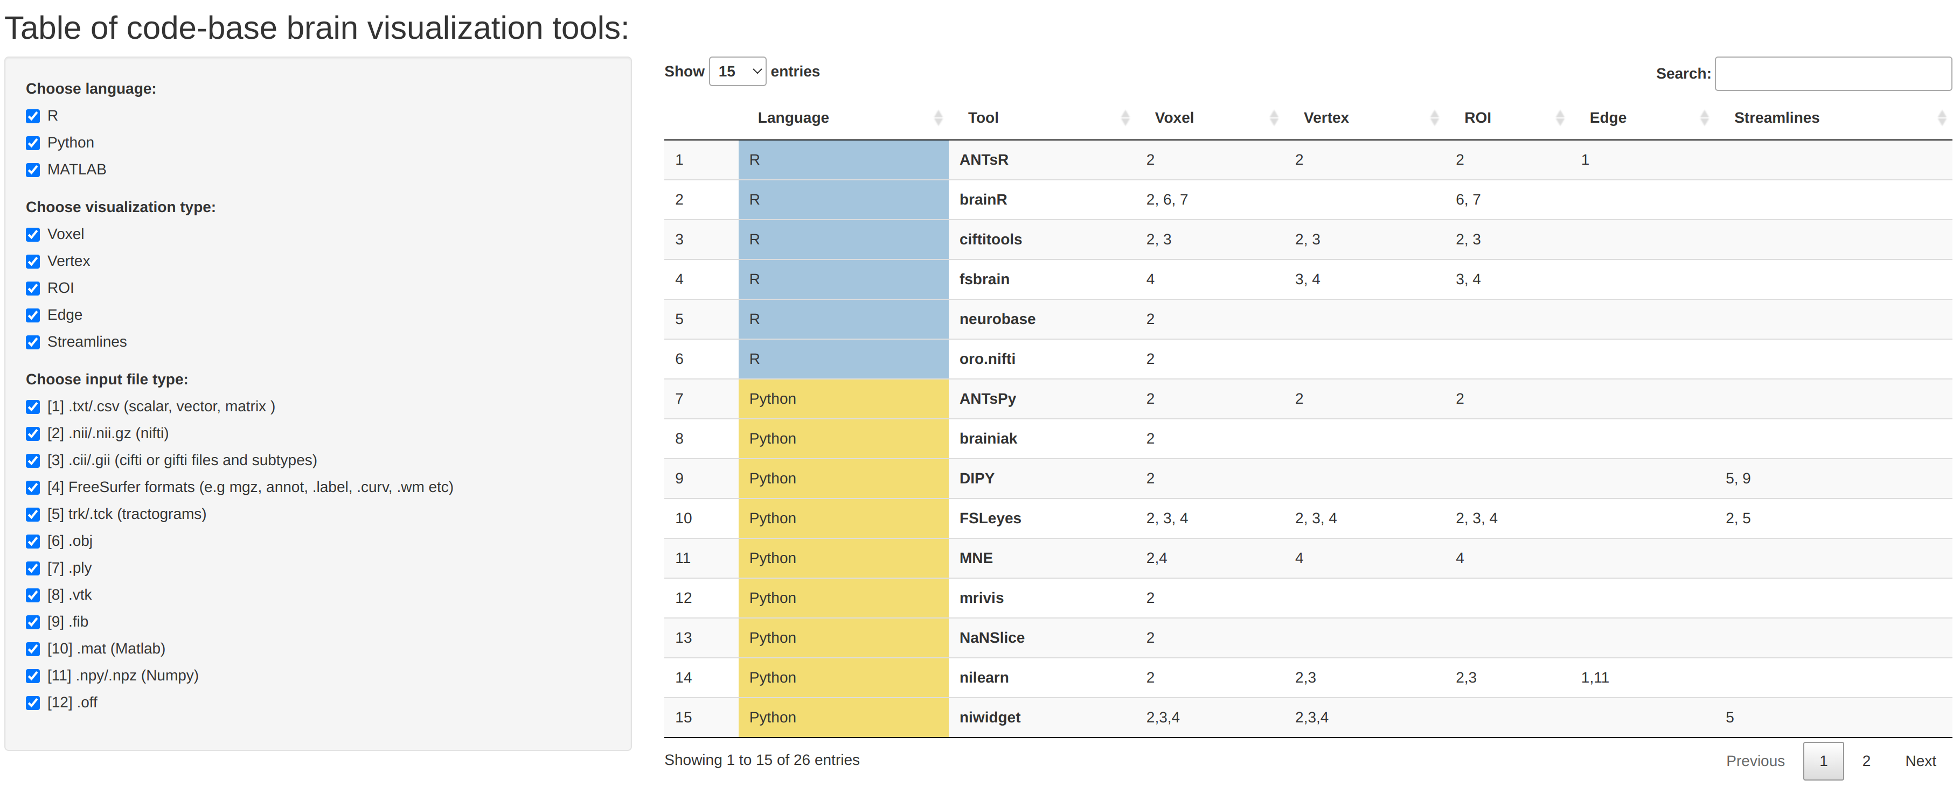Click the R language cell for neurobase
Screen dimensions: 1960x801
tap(843, 319)
